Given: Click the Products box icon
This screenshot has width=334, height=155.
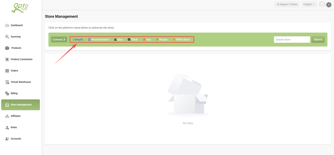Looking at the screenshot, I should coord(7,48).
